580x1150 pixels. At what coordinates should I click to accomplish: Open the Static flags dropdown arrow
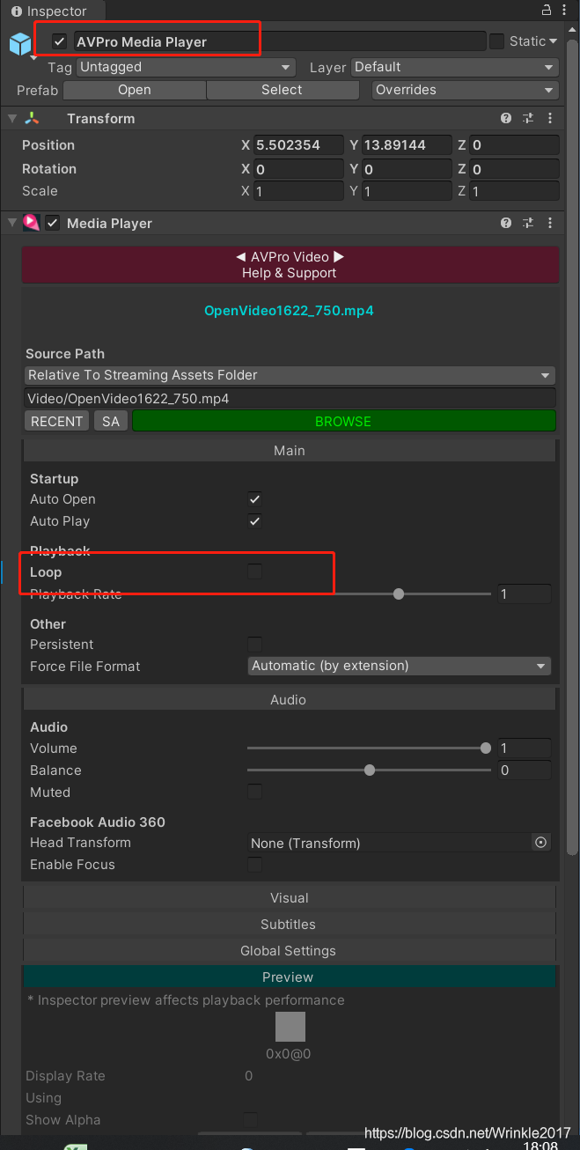click(553, 41)
